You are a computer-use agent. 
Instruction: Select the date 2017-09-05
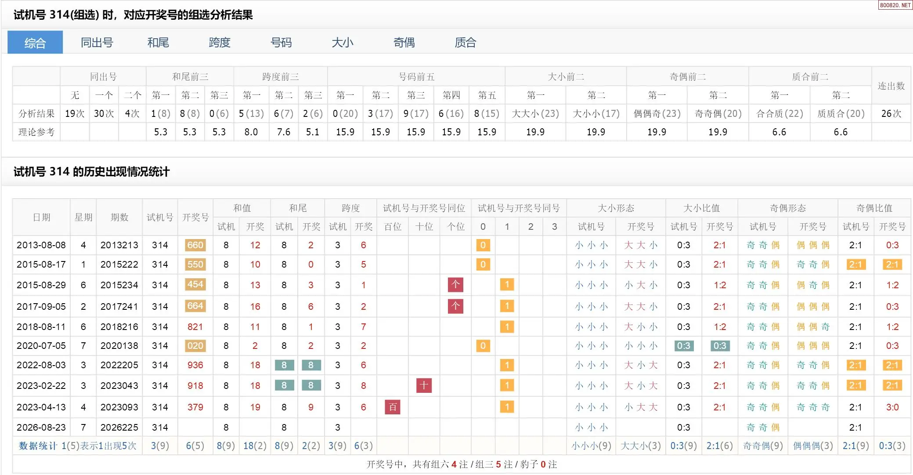tap(41, 307)
